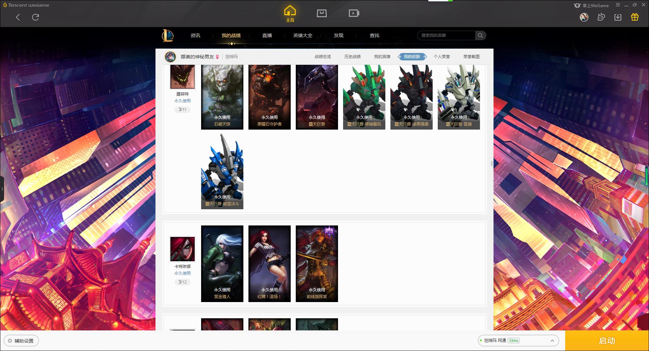Switch to 我的英雄 sub-tab
Image resolution: width=649 pixels, height=351 pixels.
click(382, 57)
